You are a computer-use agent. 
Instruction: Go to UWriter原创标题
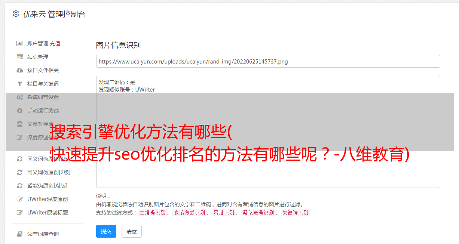48,213
